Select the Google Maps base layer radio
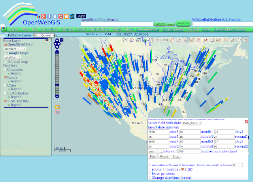Screen dimensions: 253x182 [6, 53]
